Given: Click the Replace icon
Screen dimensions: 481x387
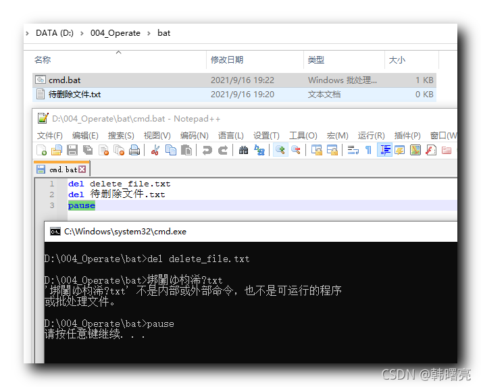Looking at the screenshot, I should click(259, 150).
